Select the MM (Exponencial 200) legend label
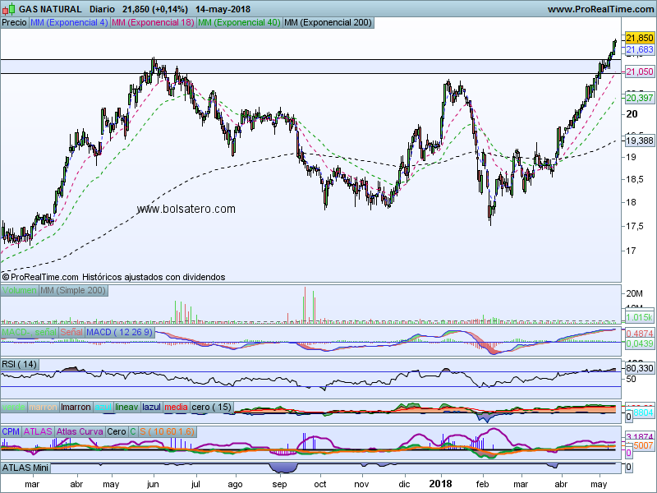The image size is (657, 493). click(326, 23)
